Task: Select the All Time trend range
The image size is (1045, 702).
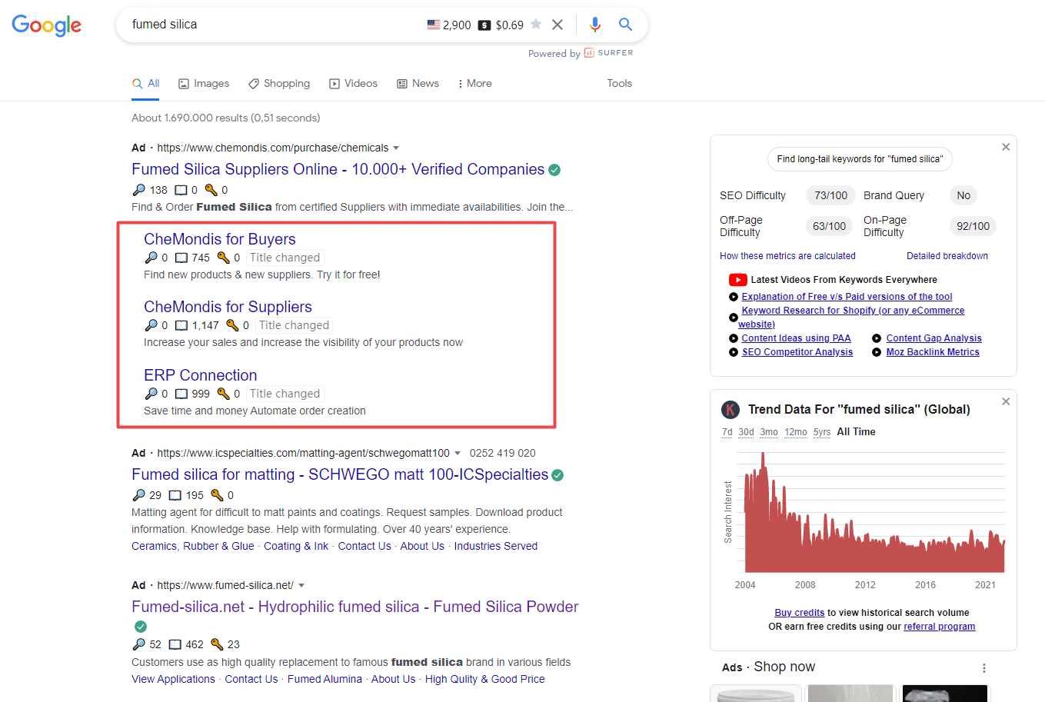Action: [856, 432]
